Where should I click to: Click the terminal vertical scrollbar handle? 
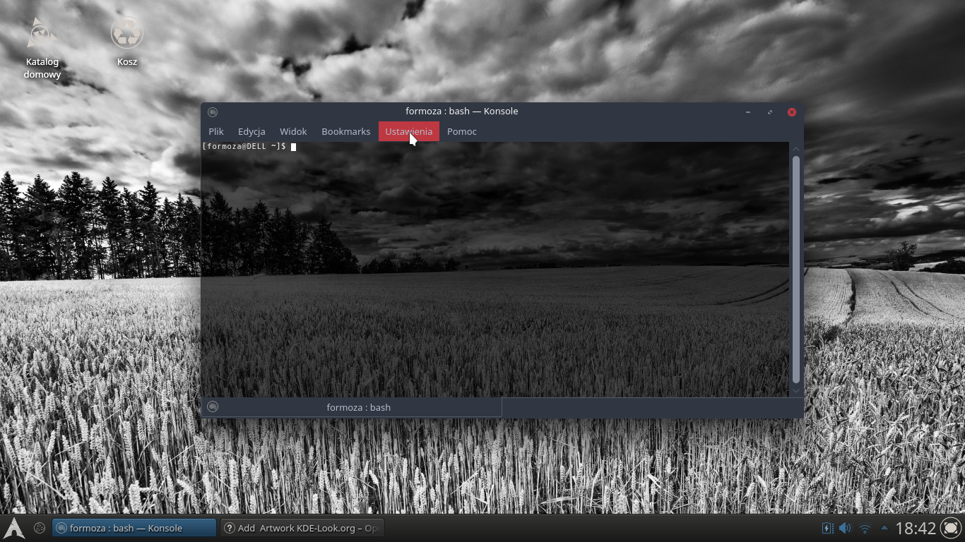coord(796,269)
